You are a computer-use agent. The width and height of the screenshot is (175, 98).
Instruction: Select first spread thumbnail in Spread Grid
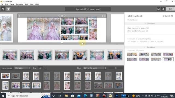tap(132, 54)
